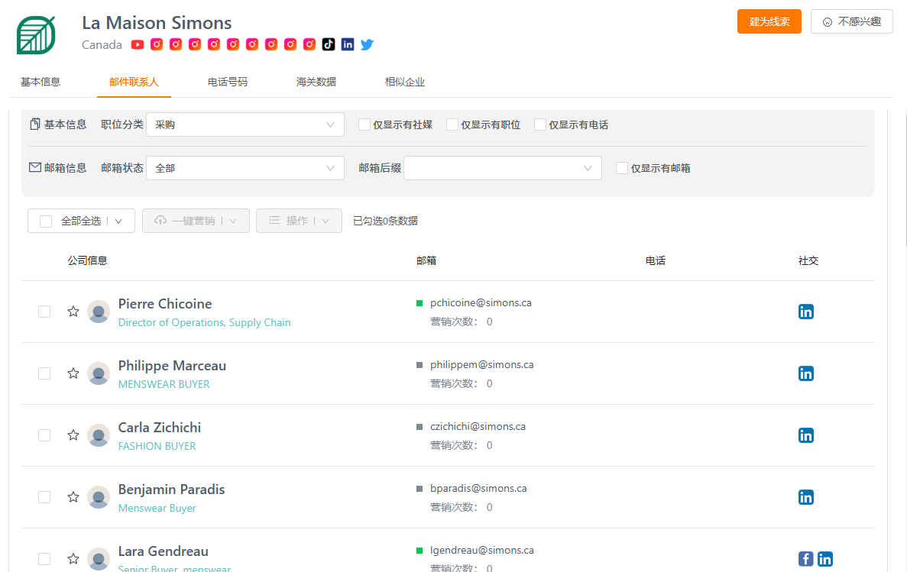Enable 仅显示有职位 filter checkbox
907x572 pixels.
[x=452, y=125]
